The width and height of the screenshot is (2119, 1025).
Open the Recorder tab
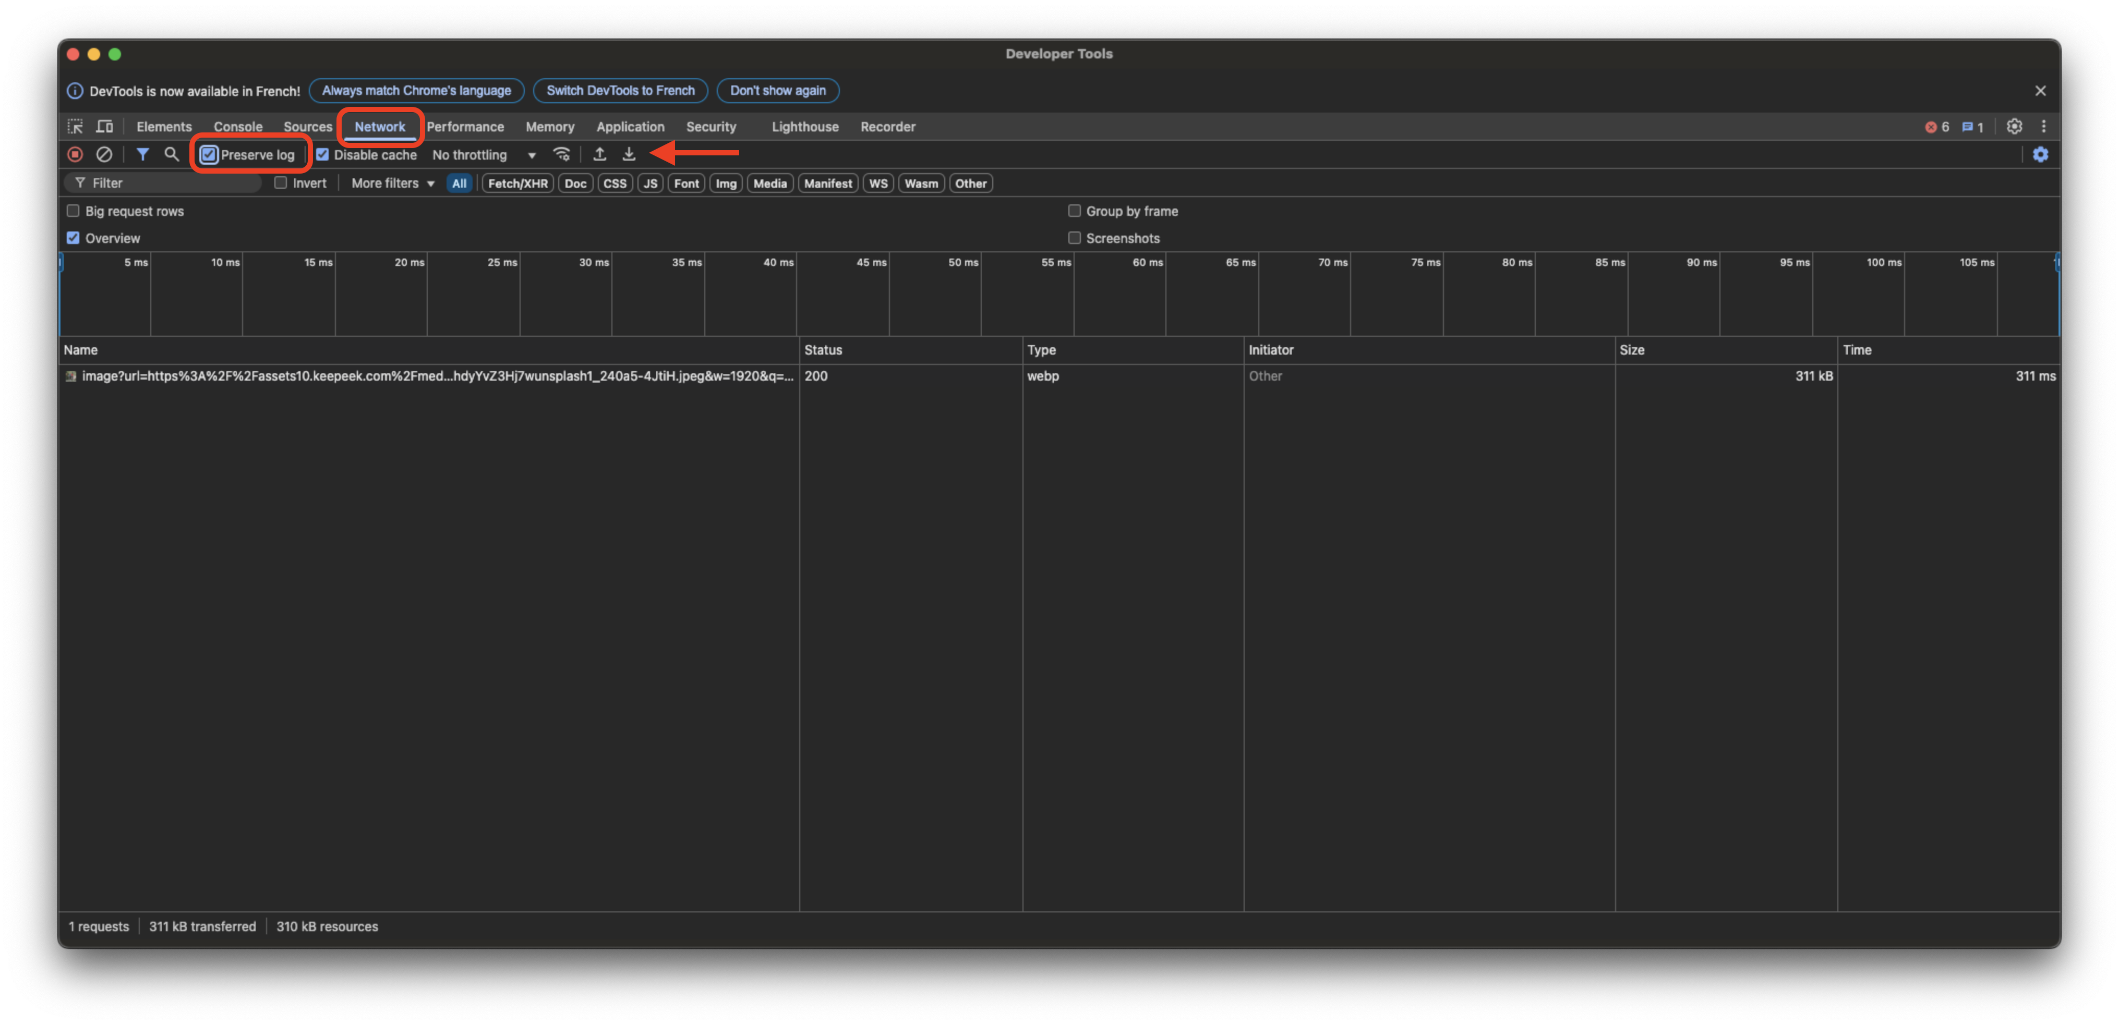pos(887,127)
